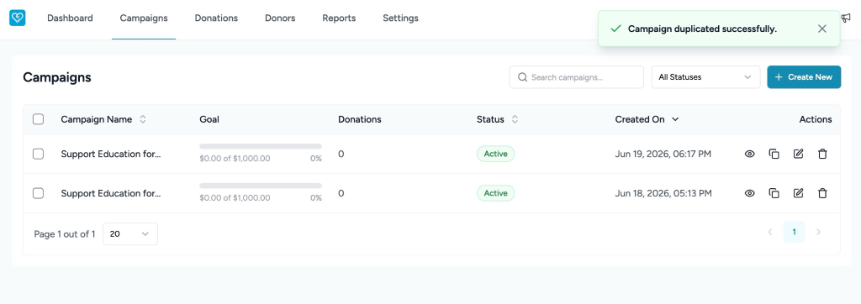Go to next page arrow
The height and width of the screenshot is (304, 861).
click(x=818, y=232)
